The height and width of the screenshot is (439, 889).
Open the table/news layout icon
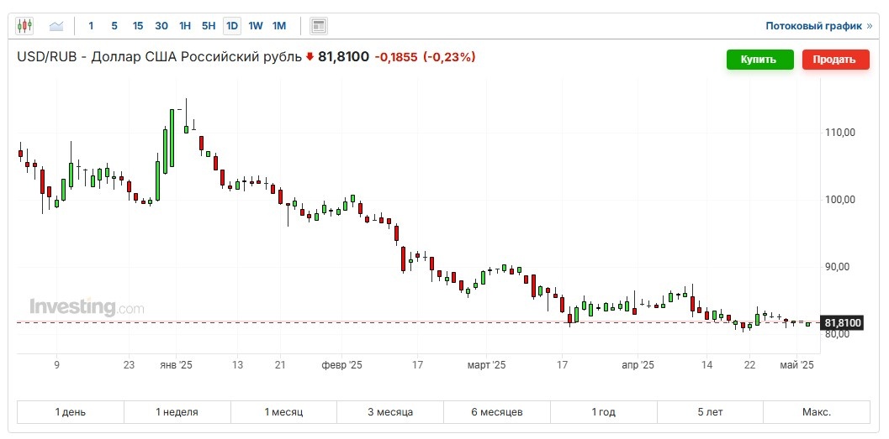click(x=319, y=26)
